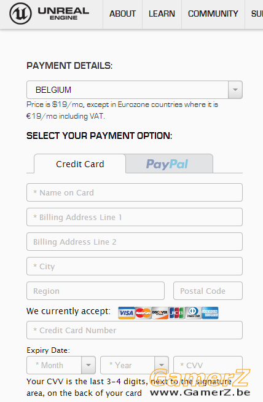Open the About menu

coord(122,14)
